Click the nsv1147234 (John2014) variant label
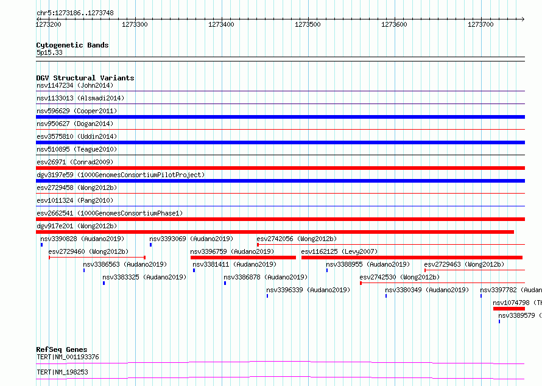Image resolution: width=542 pixels, height=386 pixels. tap(75, 85)
